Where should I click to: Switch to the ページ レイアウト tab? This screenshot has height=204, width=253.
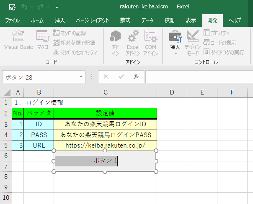pyautogui.click(x=93, y=20)
